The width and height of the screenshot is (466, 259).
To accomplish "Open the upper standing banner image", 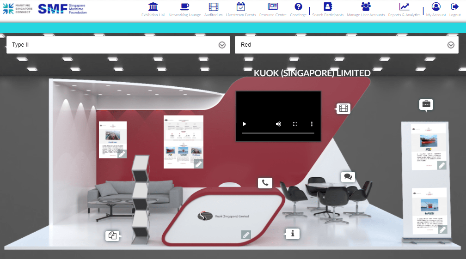I will pos(428,147).
